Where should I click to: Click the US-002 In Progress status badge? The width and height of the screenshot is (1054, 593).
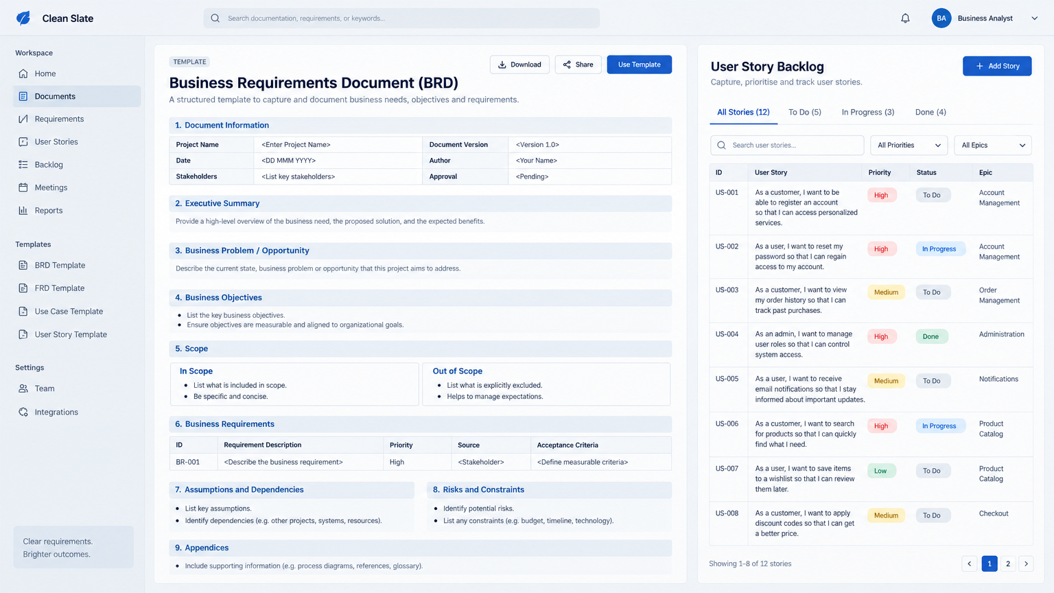[x=939, y=249]
